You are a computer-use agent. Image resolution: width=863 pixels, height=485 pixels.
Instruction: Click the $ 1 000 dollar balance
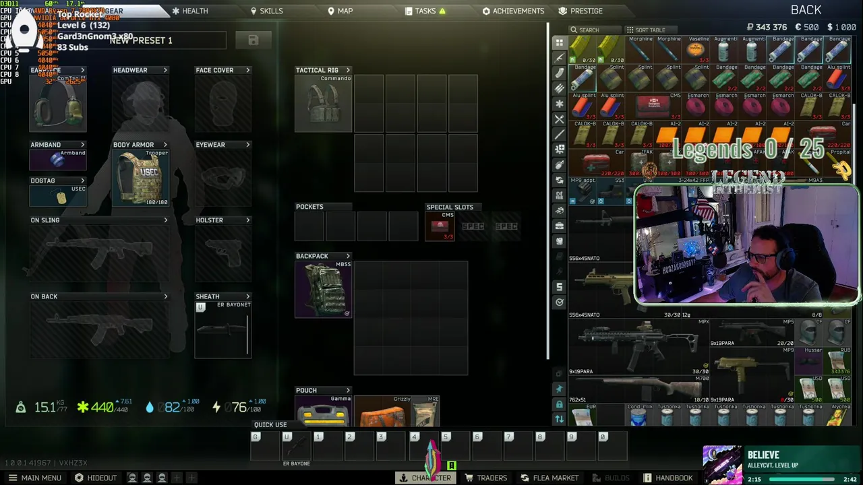(841, 27)
